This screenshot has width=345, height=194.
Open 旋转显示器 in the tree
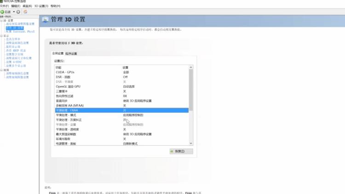click(x=13, y=46)
